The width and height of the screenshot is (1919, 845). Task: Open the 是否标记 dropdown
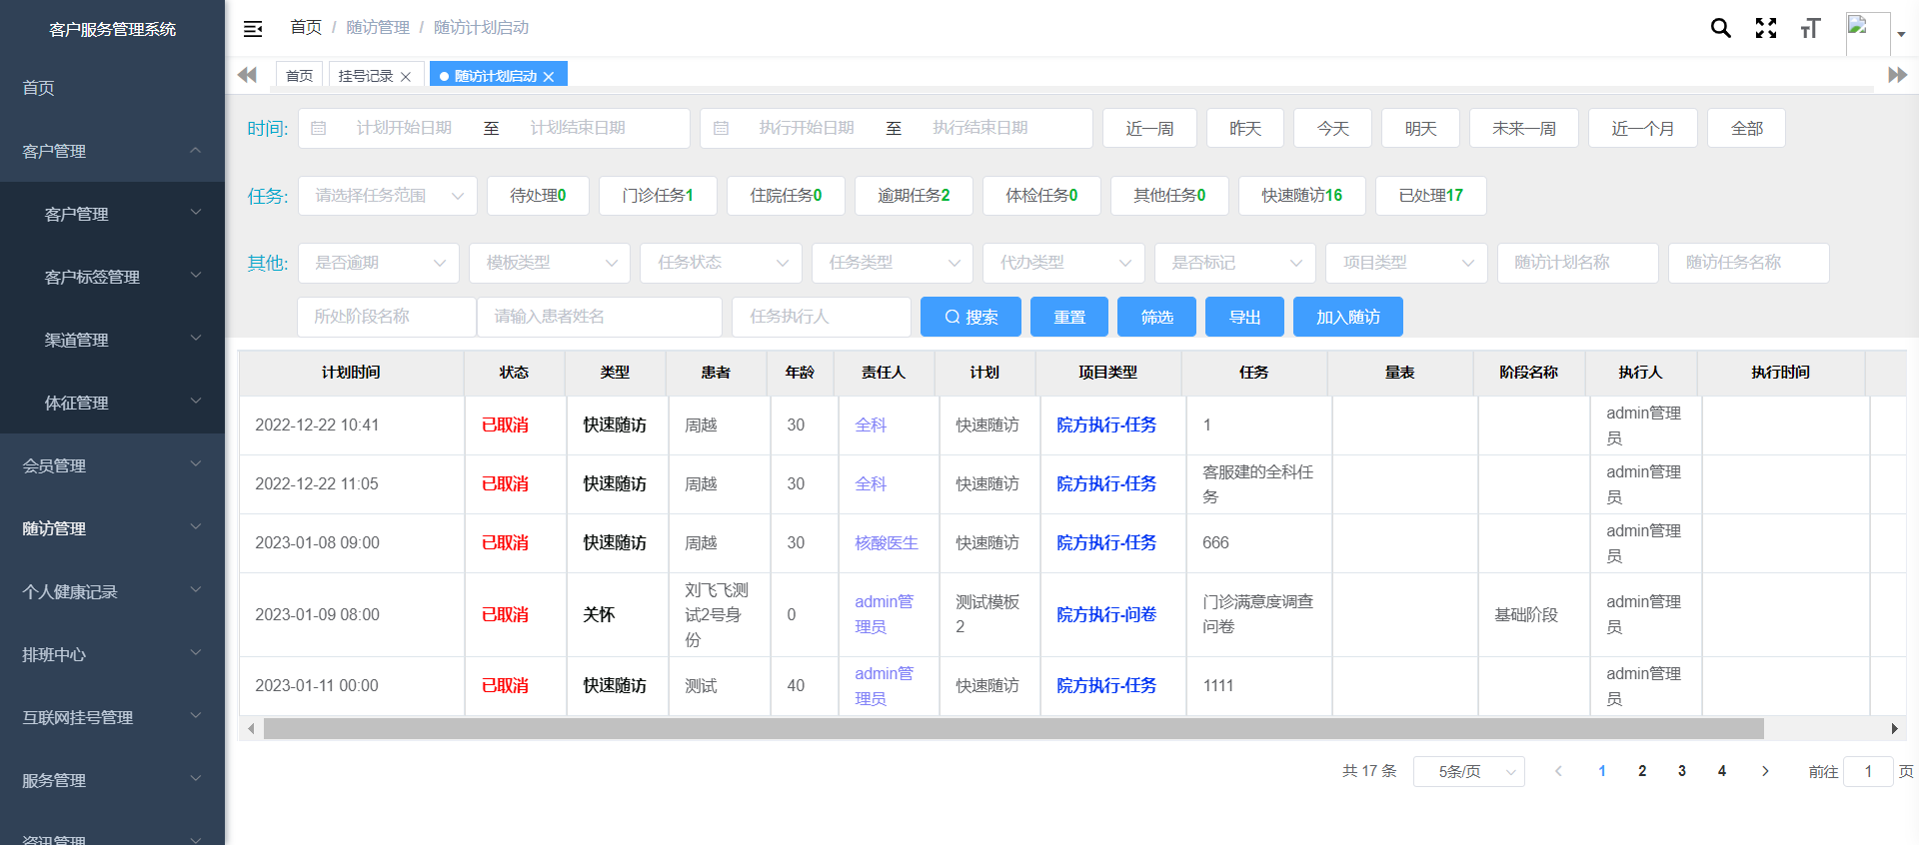1235,263
